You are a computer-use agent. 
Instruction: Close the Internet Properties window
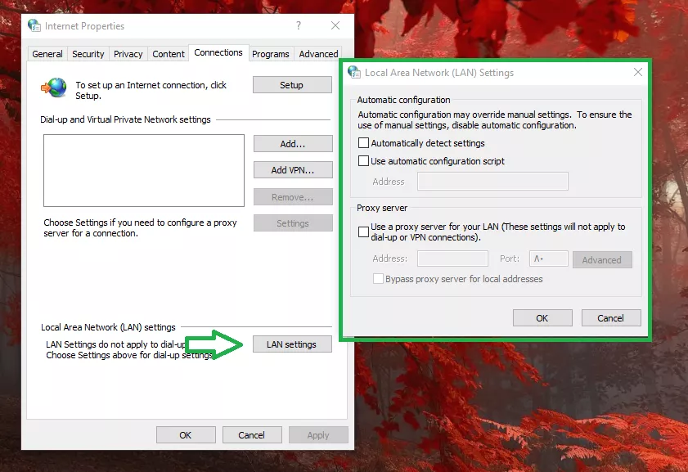pos(335,25)
